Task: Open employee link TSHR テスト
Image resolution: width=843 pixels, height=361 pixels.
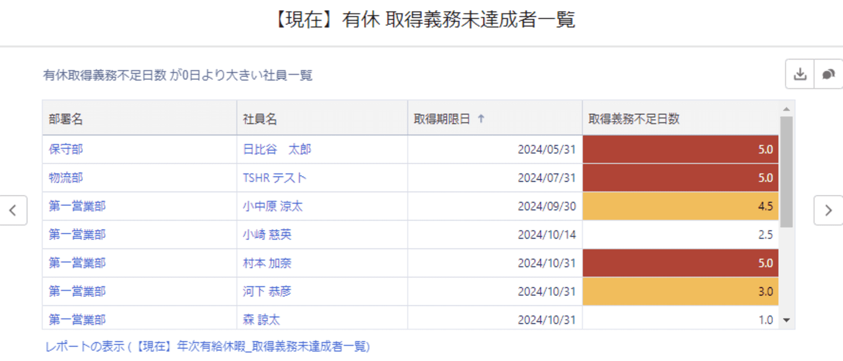Action: tap(275, 178)
